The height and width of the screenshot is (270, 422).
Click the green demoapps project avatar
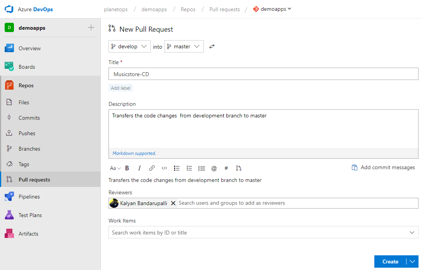tap(9, 28)
